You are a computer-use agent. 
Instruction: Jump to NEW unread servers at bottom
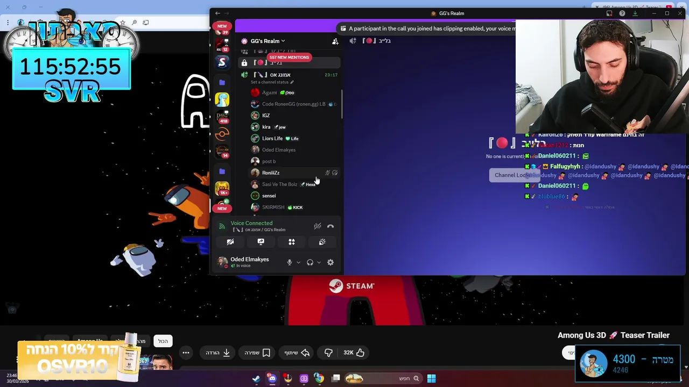(222, 208)
